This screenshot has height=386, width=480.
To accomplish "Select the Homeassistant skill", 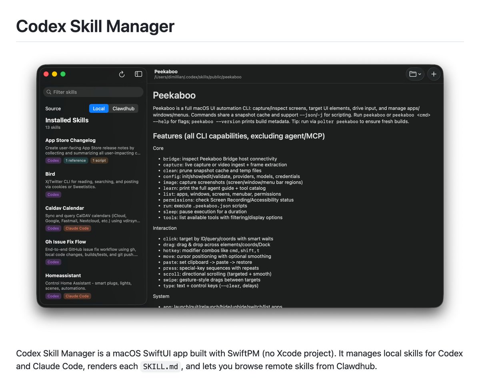I will tap(93, 286).
